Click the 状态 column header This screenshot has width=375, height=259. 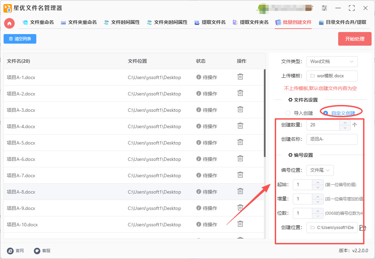pyautogui.click(x=201, y=61)
